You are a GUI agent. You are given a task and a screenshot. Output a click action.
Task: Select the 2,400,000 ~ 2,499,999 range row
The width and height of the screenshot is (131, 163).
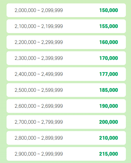pos(66,74)
